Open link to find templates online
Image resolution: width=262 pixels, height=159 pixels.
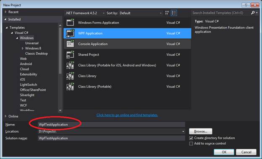click(x=127, y=115)
